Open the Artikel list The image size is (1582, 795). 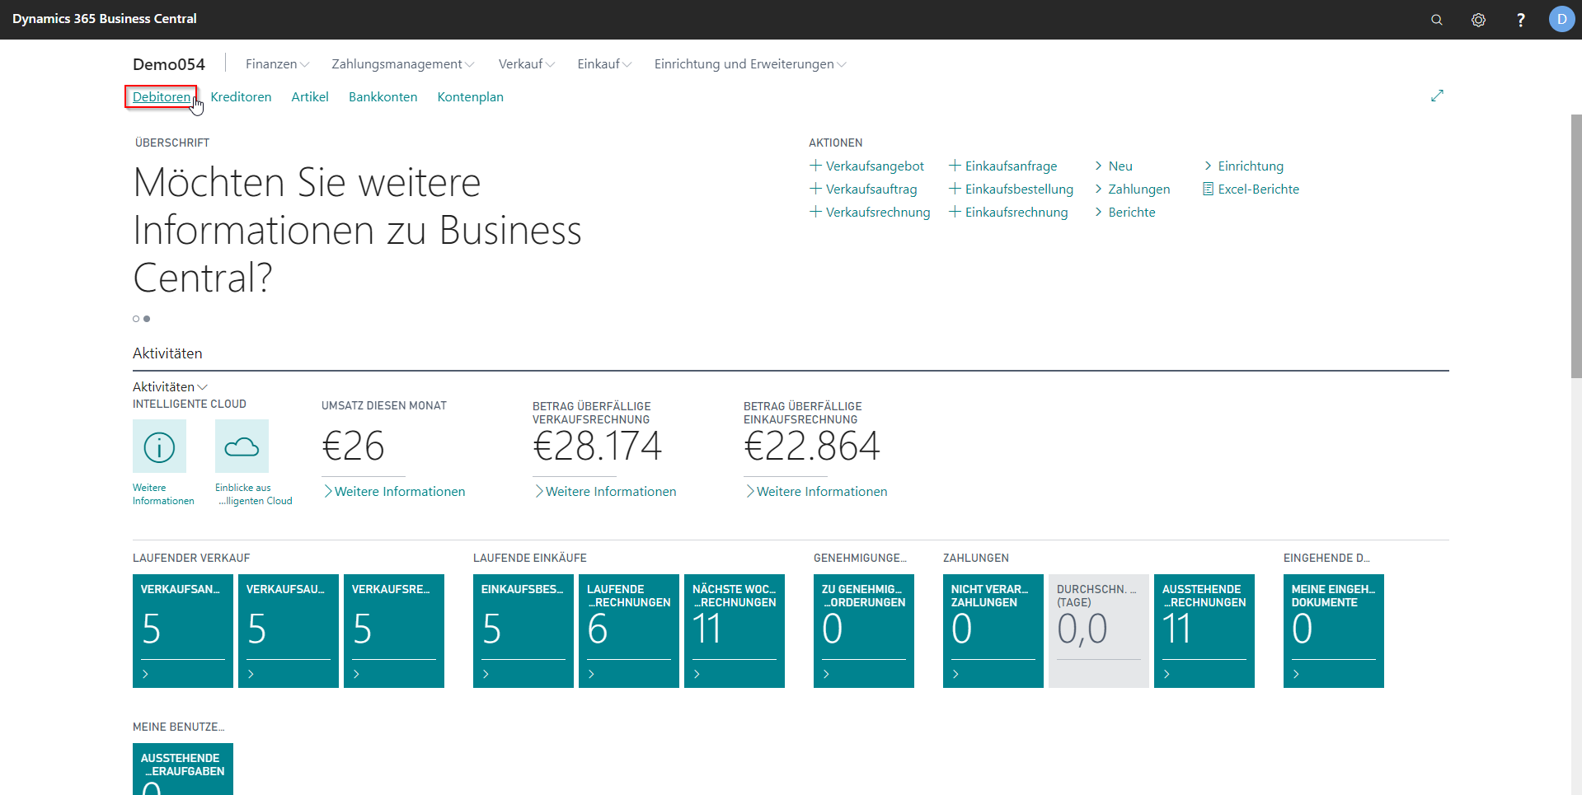pos(310,96)
